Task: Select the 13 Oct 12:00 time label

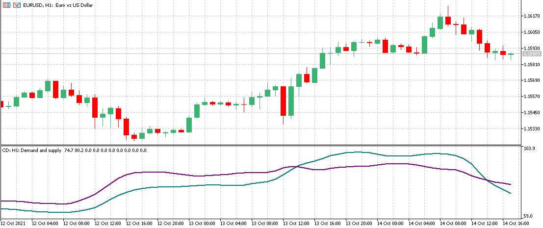Action: tap(296, 223)
